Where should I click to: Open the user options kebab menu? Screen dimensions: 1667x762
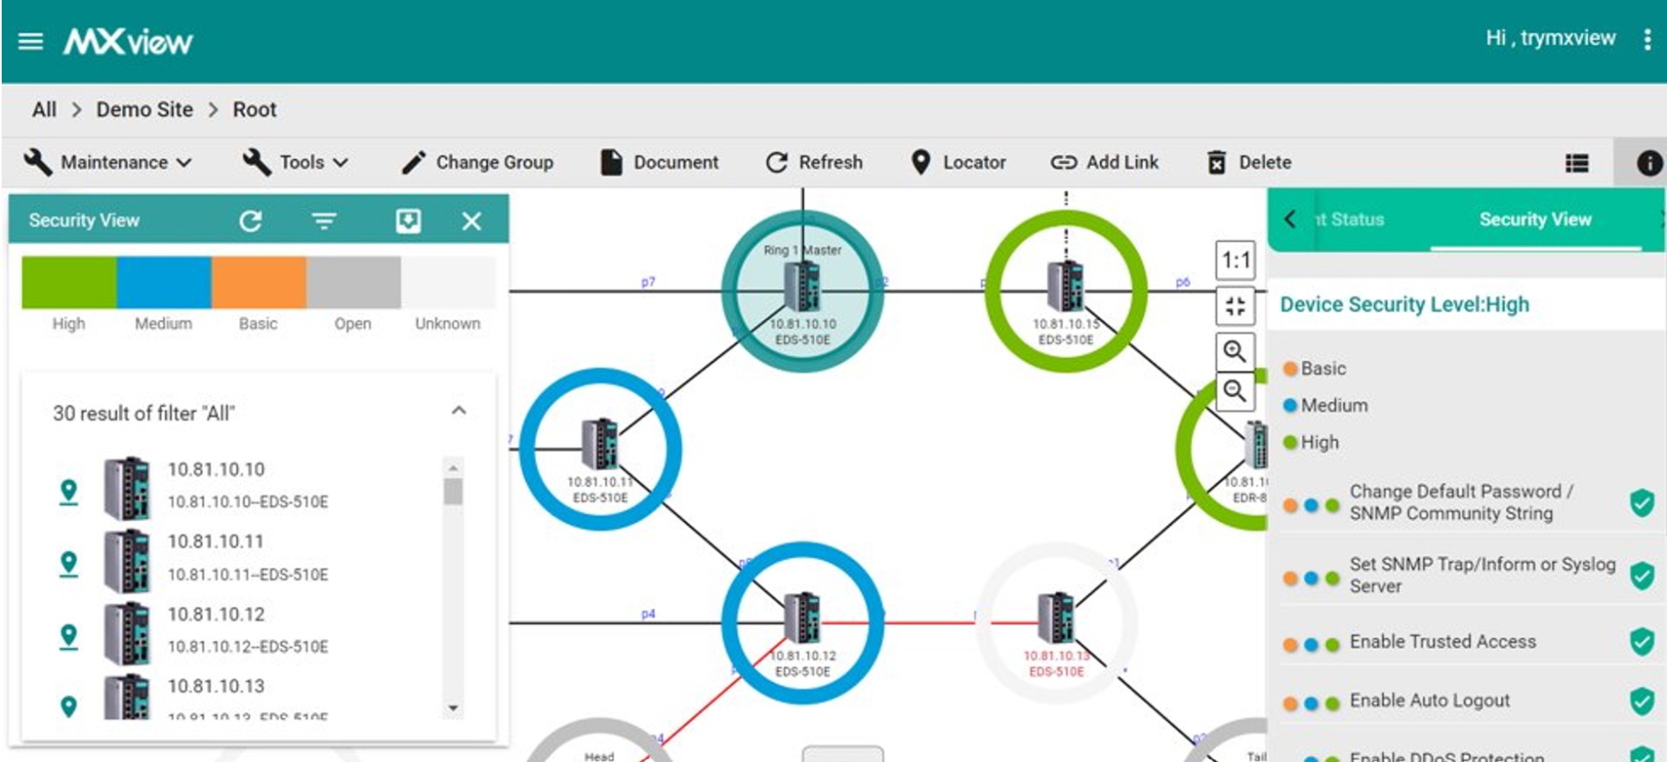tap(1647, 39)
